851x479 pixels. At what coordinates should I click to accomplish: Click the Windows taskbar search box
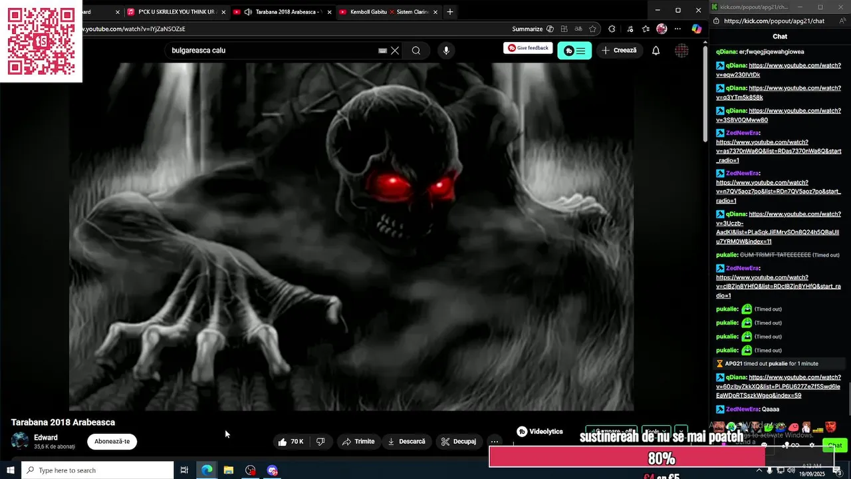pos(98,470)
